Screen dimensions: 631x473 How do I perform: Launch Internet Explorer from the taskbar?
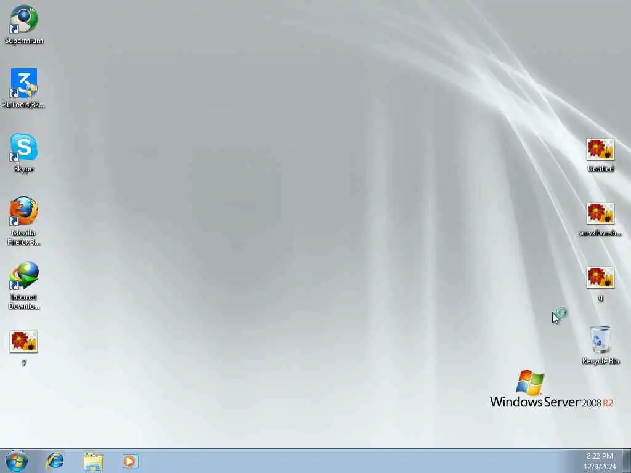[55, 461]
